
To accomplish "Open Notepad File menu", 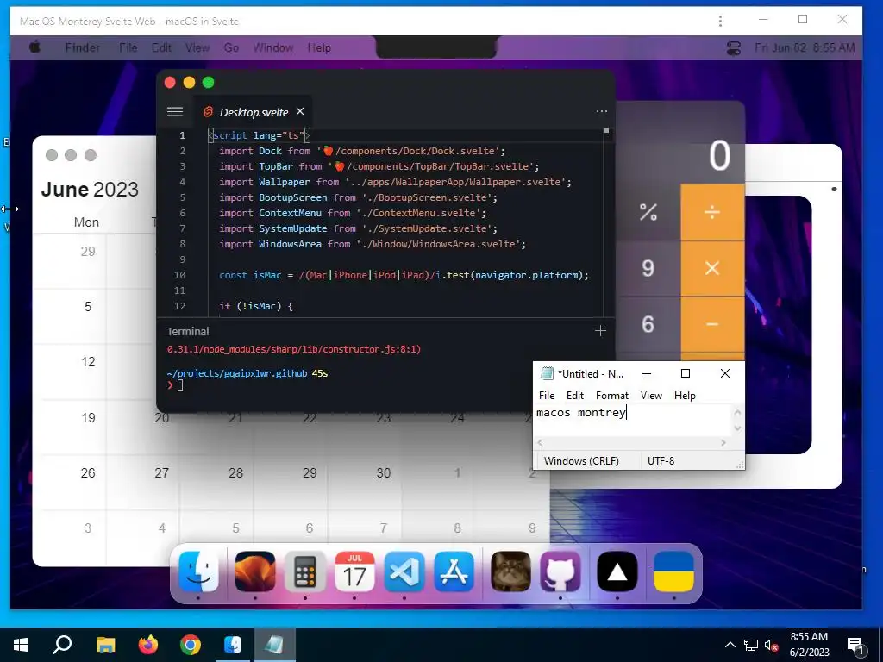I will coord(546,395).
